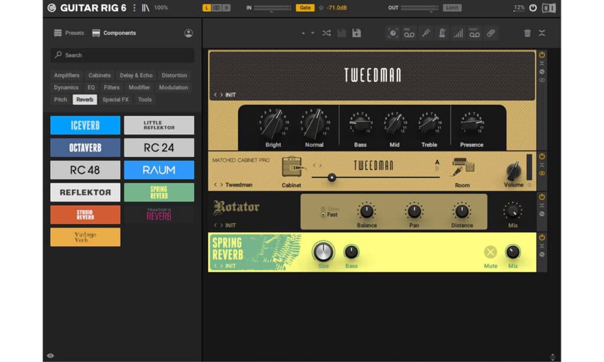Open the tuner fork tool
The image size is (604, 362).
pyautogui.click(x=426, y=33)
